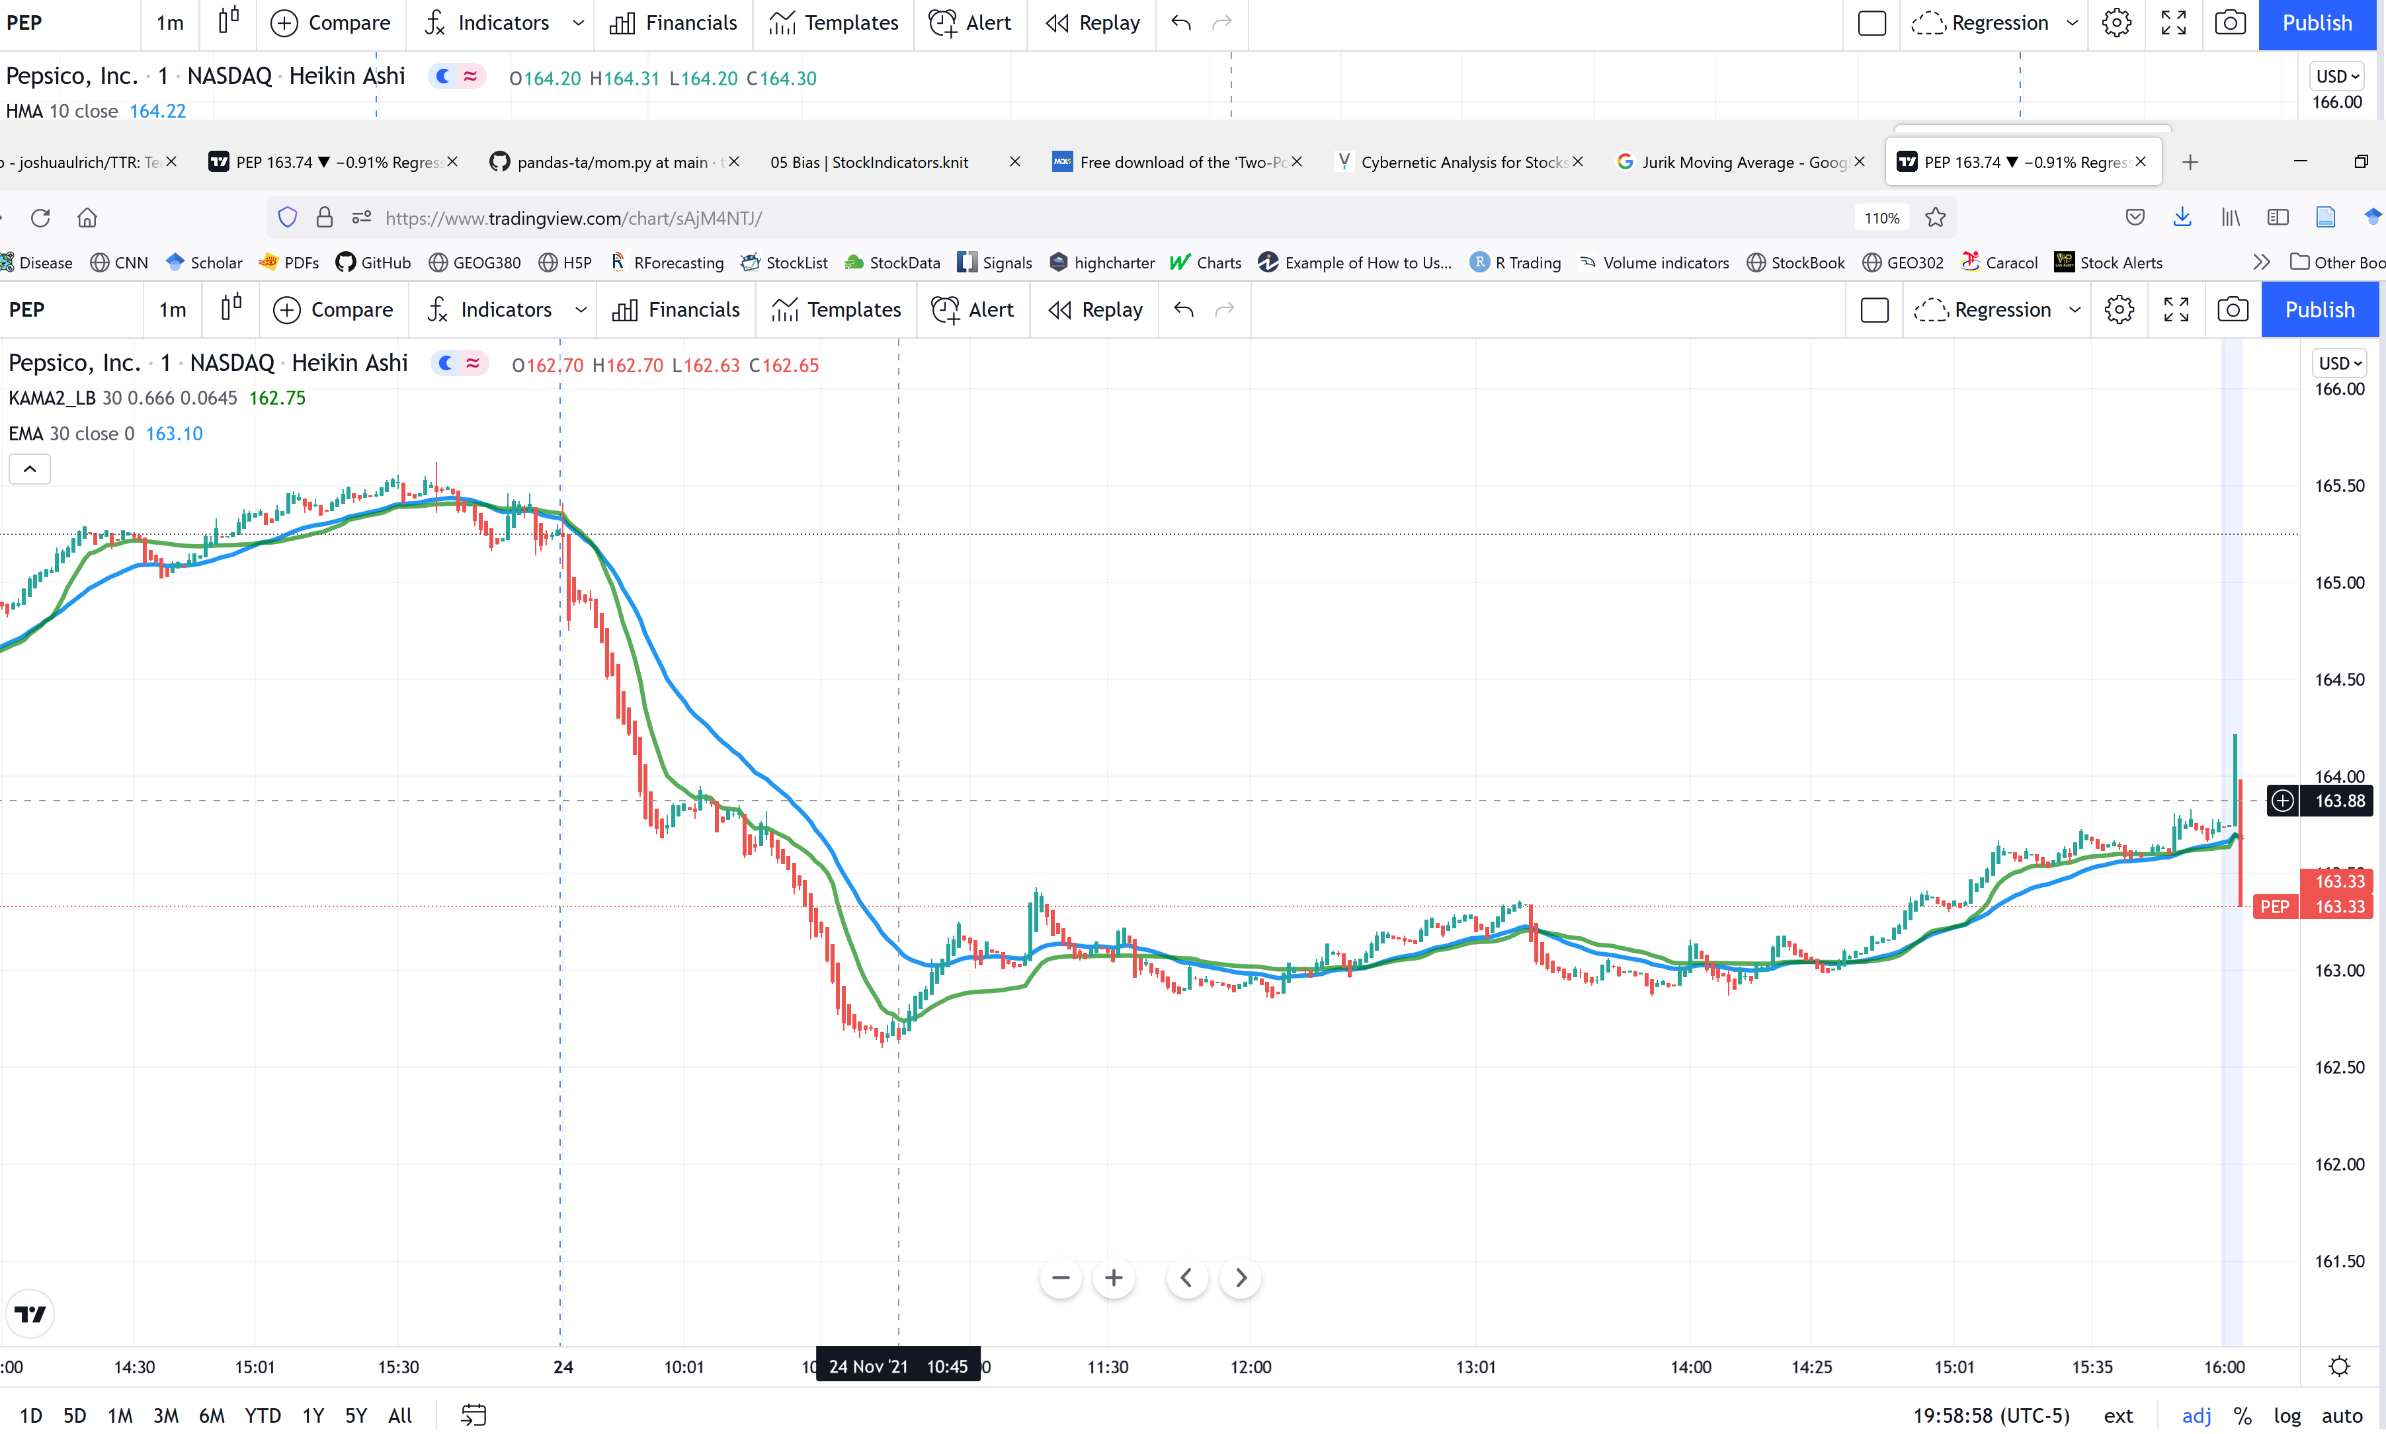The width and height of the screenshot is (2386, 1434).
Task: Open the upper USD currency dropdown
Action: tap(2336, 76)
